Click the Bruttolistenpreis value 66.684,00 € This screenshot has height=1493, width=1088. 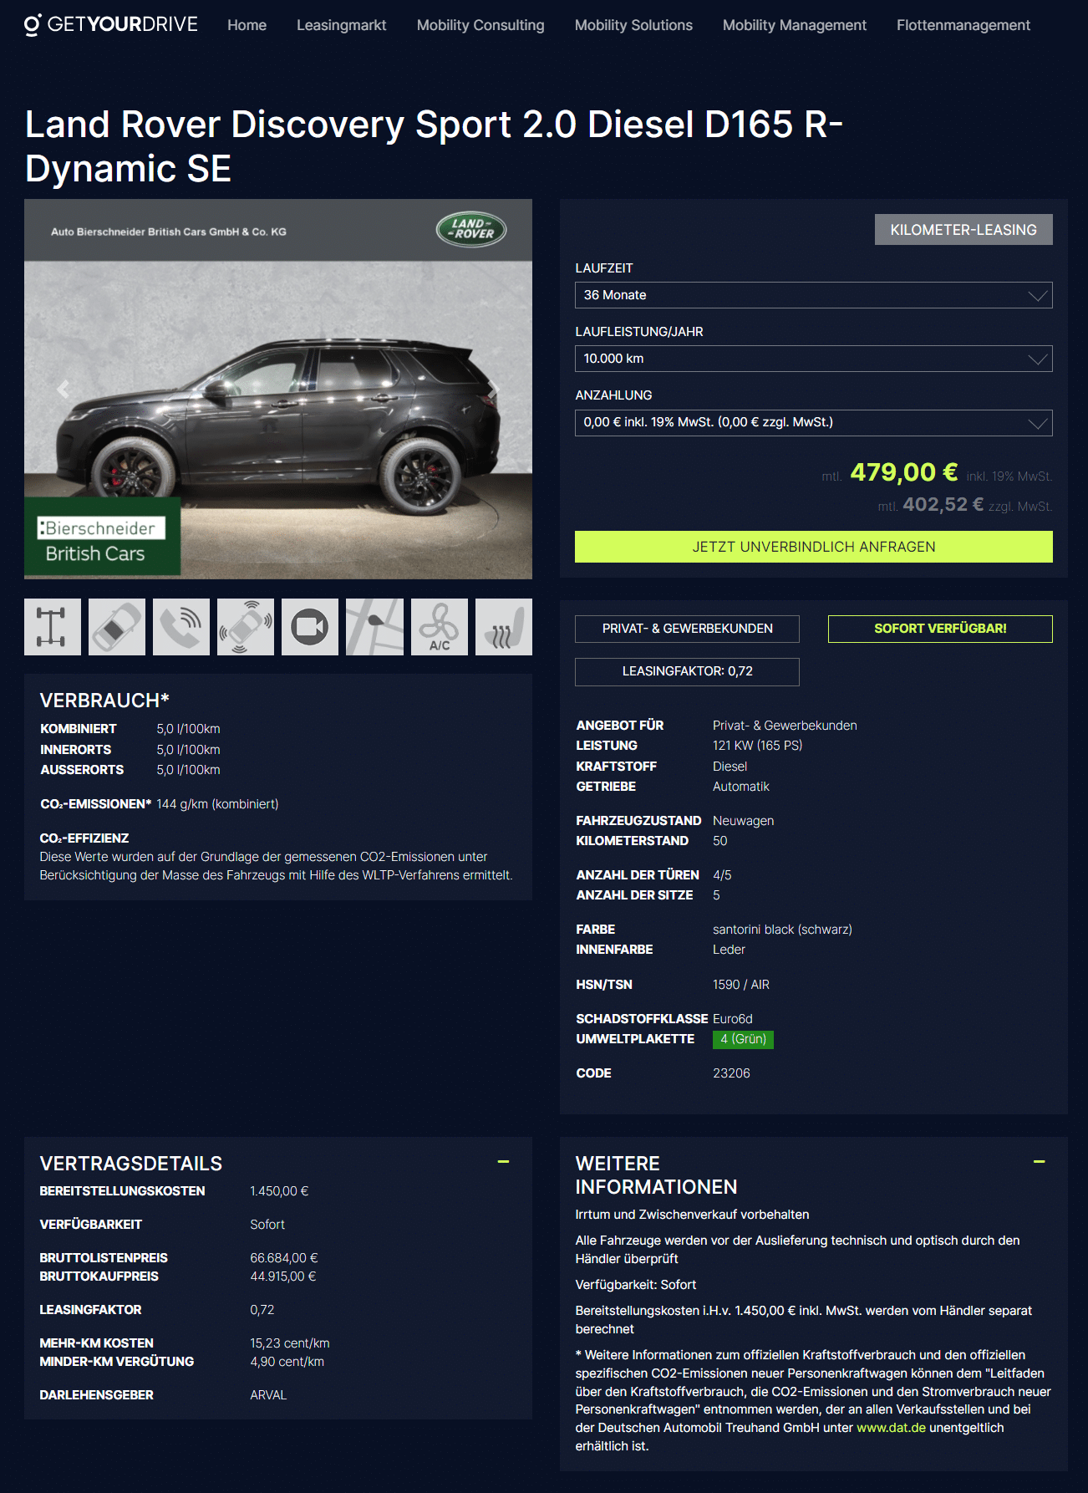(x=284, y=1258)
